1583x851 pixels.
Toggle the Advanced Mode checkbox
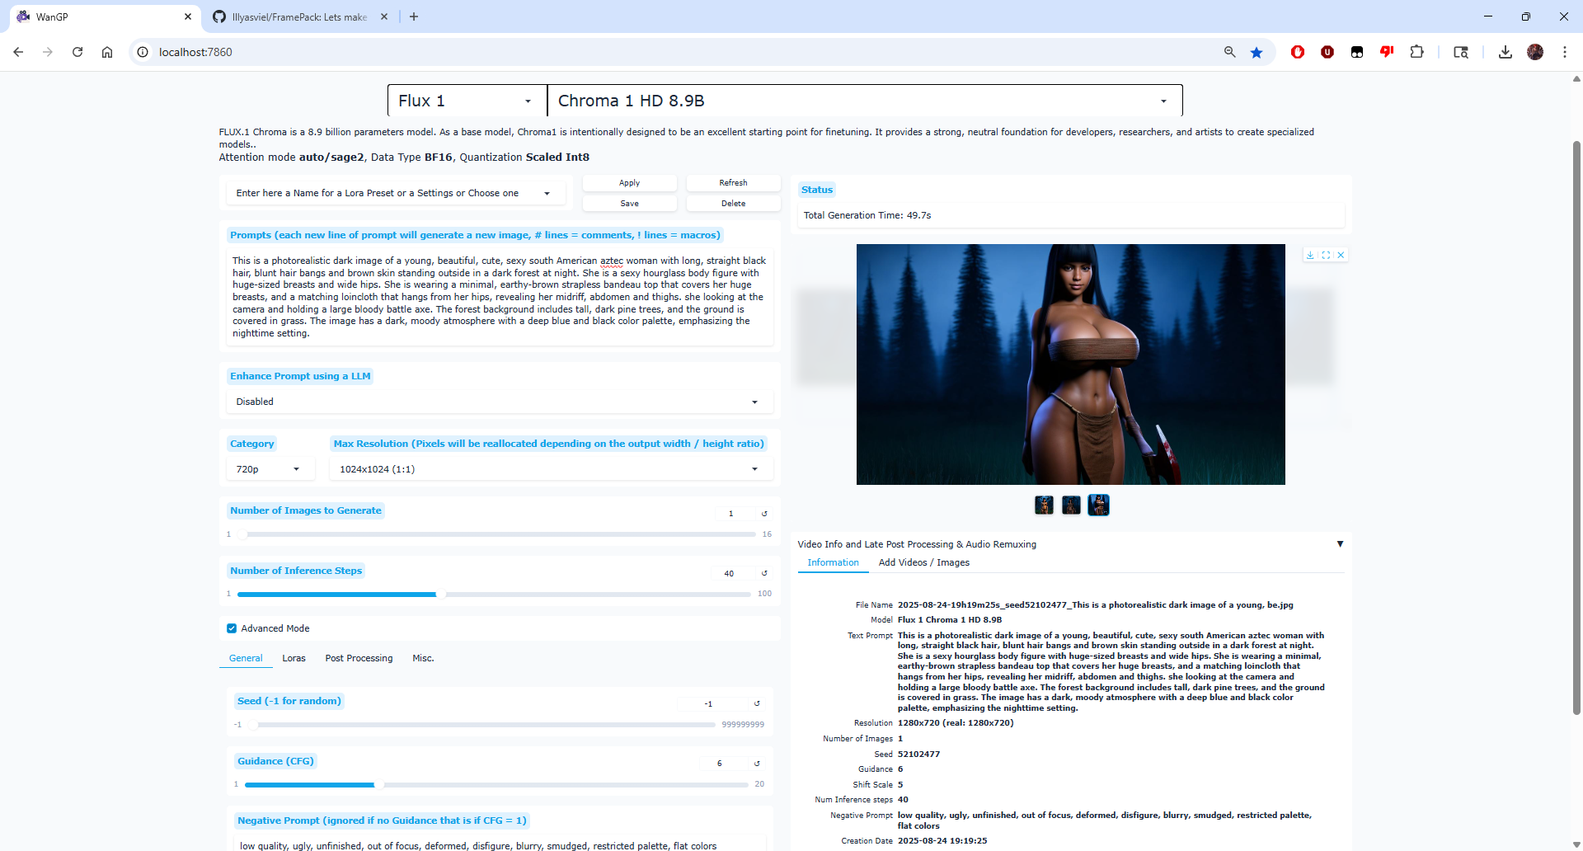232,628
